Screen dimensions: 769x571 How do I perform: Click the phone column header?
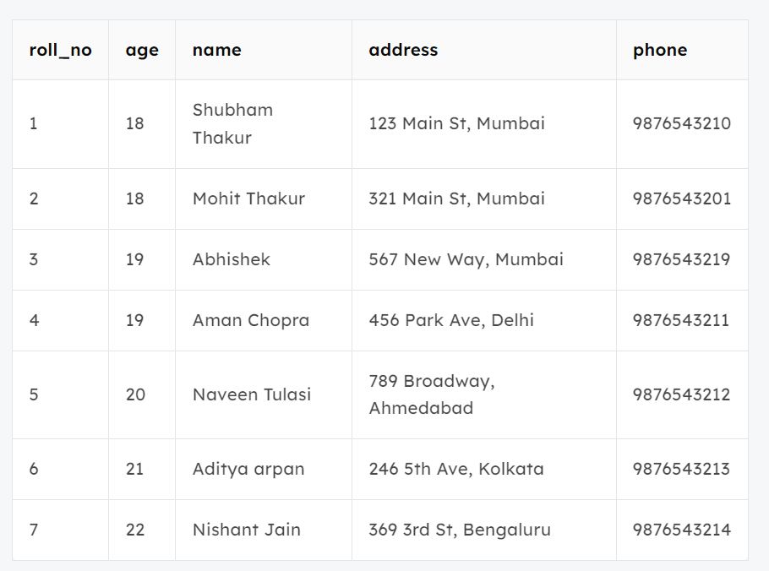point(660,50)
